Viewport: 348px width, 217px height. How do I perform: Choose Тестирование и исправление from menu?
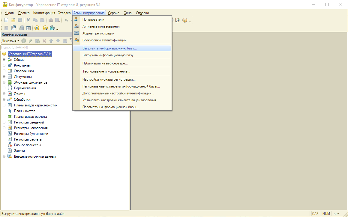[106, 71]
